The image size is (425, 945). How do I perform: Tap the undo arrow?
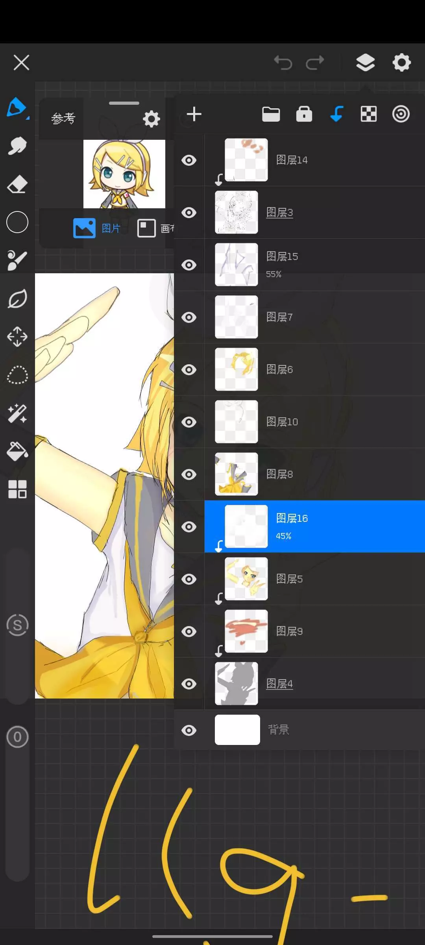tap(283, 63)
